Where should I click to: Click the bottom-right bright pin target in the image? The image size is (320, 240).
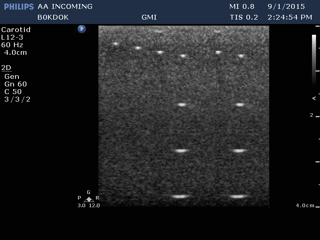pos(238,196)
